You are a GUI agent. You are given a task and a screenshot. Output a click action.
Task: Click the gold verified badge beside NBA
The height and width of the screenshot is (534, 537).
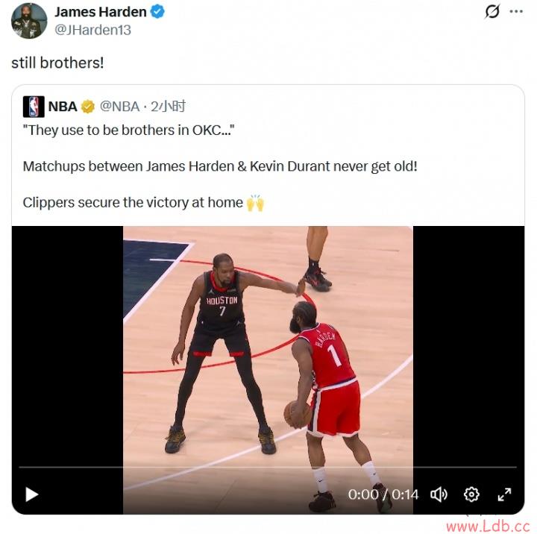88,107
